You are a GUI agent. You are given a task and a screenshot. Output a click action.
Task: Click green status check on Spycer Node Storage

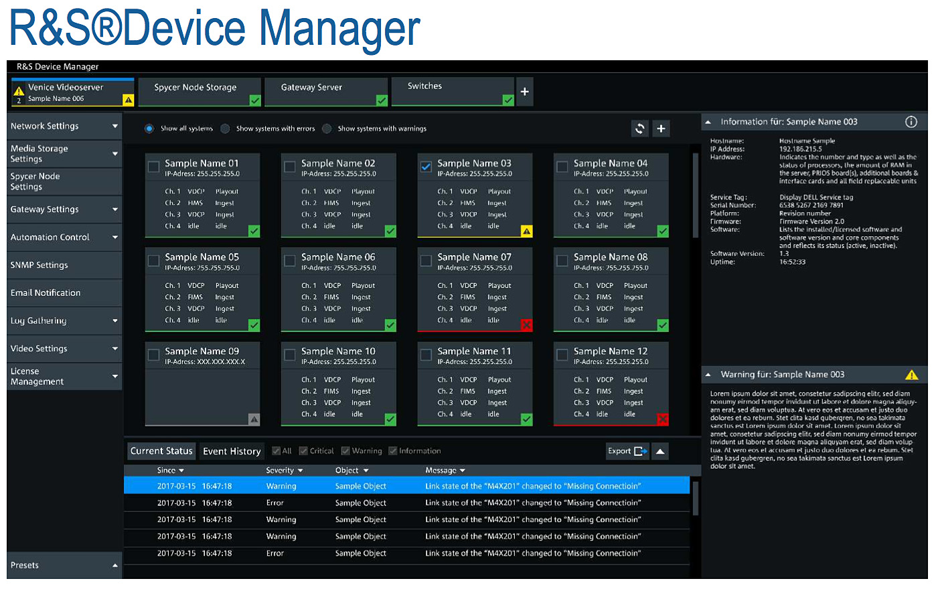255,100
